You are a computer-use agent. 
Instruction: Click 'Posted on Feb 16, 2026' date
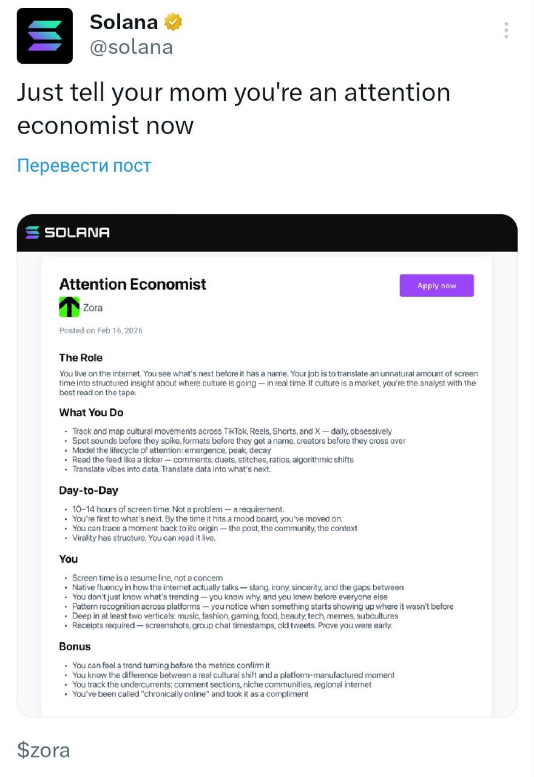coord(101,330)
